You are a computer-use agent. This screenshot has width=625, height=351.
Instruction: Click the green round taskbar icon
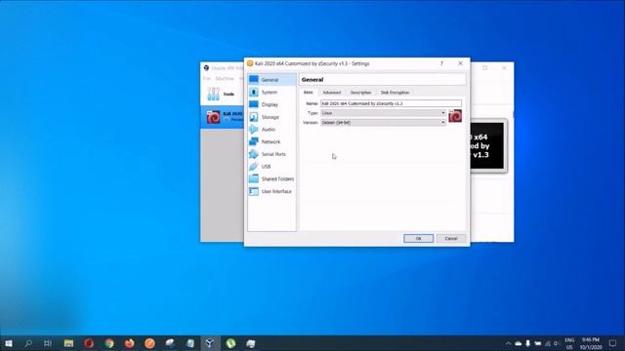coord(230,343)
